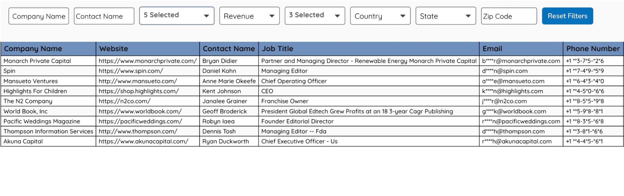Click the Phone Number column header
The width and height of the screenshot is (624, 196).
[x=593, y=49]
